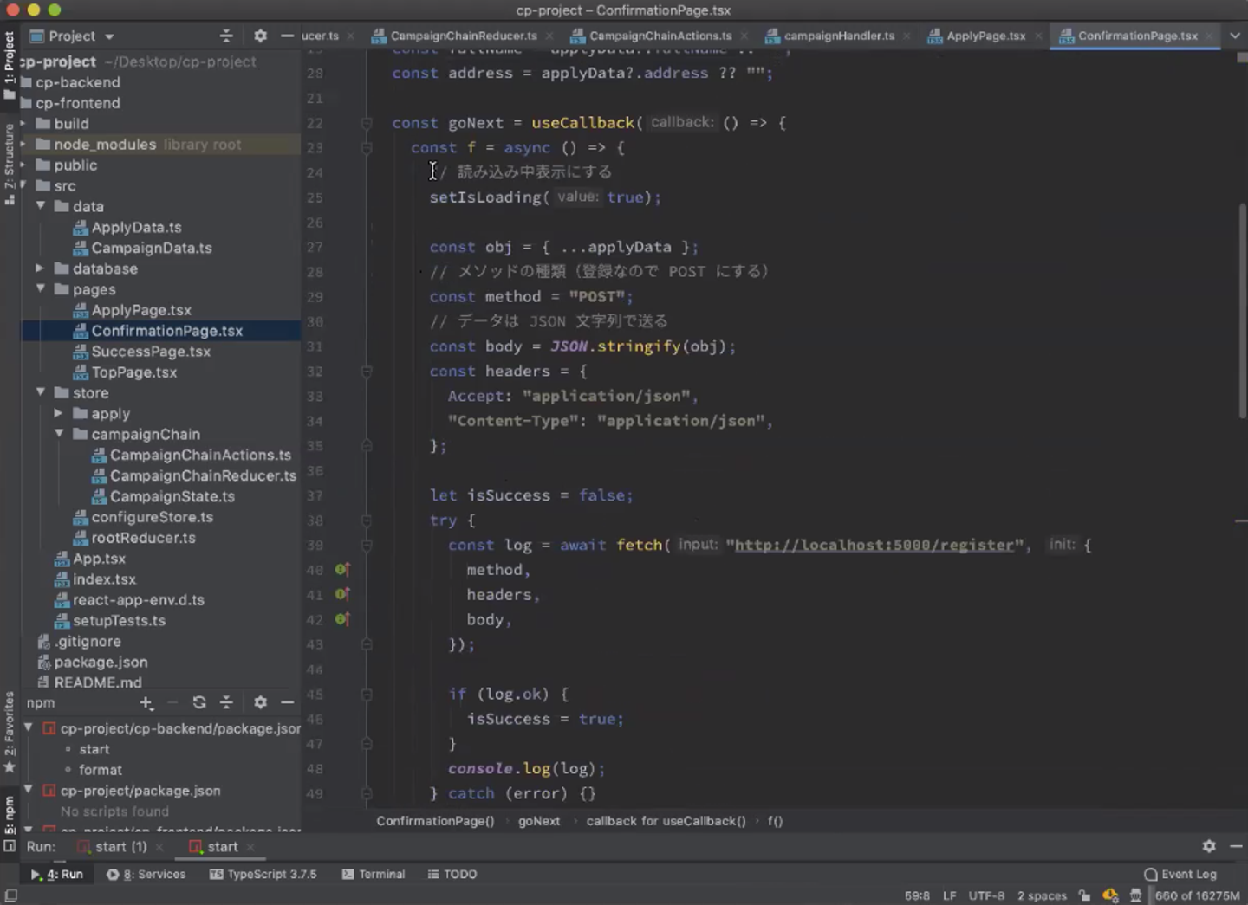Click the UTF-8 encoding selector
This screenshot has height=905, width=1248.
tap(985, 895)
